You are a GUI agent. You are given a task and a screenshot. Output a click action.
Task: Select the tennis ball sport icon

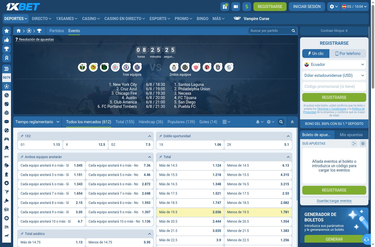7,104
